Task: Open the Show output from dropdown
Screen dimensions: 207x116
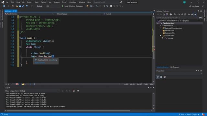Action: 39,91
